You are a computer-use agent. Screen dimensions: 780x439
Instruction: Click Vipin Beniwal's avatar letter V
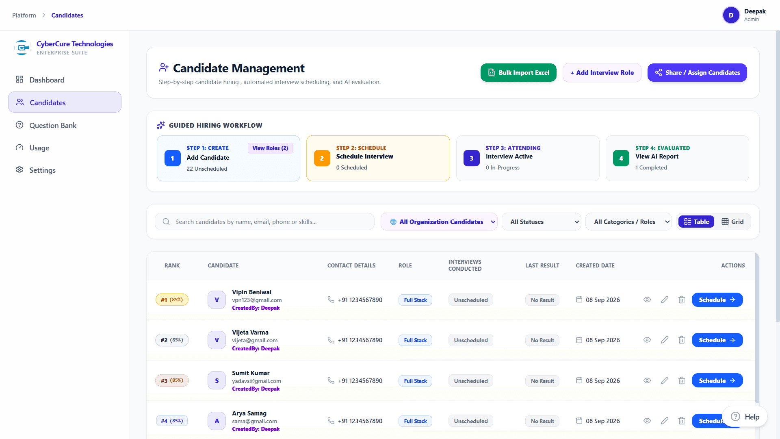(x=217, y=300)
